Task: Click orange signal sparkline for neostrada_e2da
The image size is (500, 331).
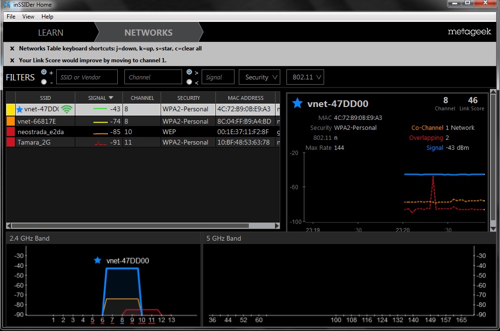Action: point(100,133)
